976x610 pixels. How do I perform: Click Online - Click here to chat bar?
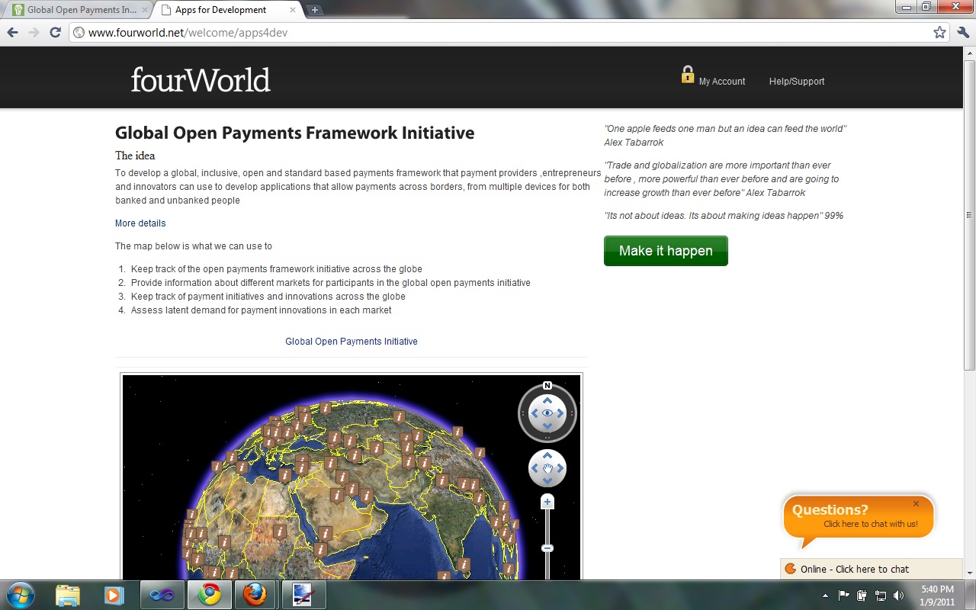871,569
